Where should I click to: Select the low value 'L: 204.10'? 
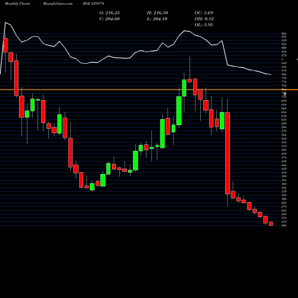(x=157, y=19)
